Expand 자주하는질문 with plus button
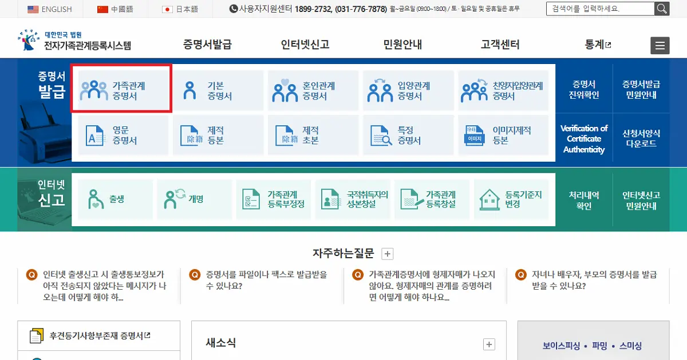This screenshot has width=687, height=360. click(388, 254)
